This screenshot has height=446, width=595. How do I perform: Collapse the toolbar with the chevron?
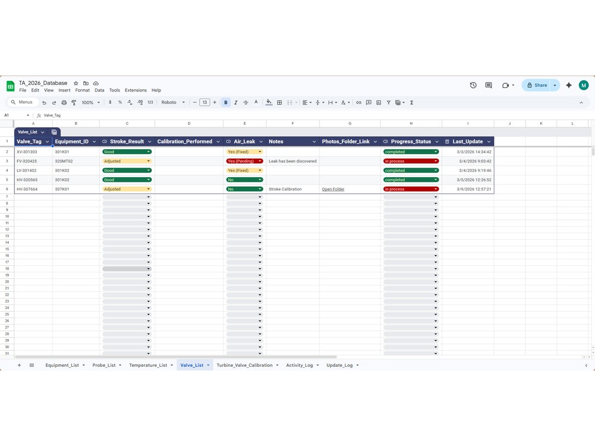point(581,102)
